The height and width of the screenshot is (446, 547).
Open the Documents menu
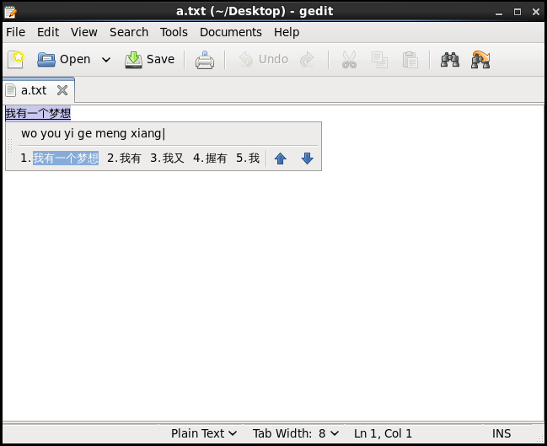(x=231, y=32)
